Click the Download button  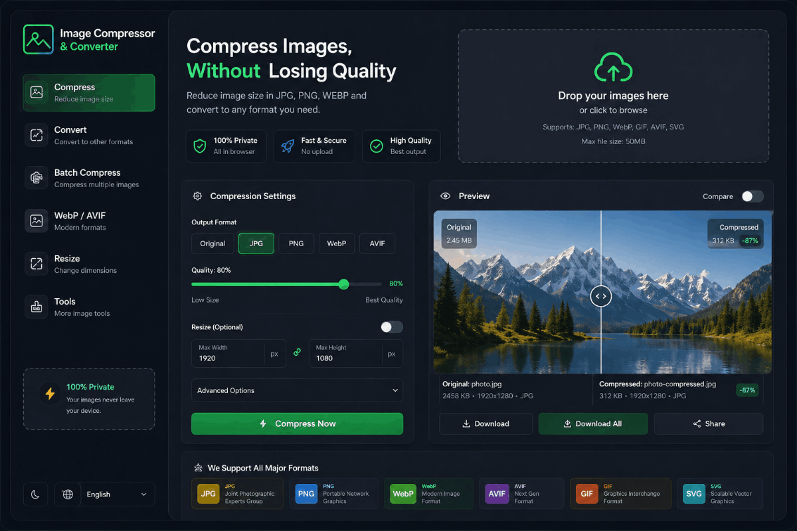[486, 423]
